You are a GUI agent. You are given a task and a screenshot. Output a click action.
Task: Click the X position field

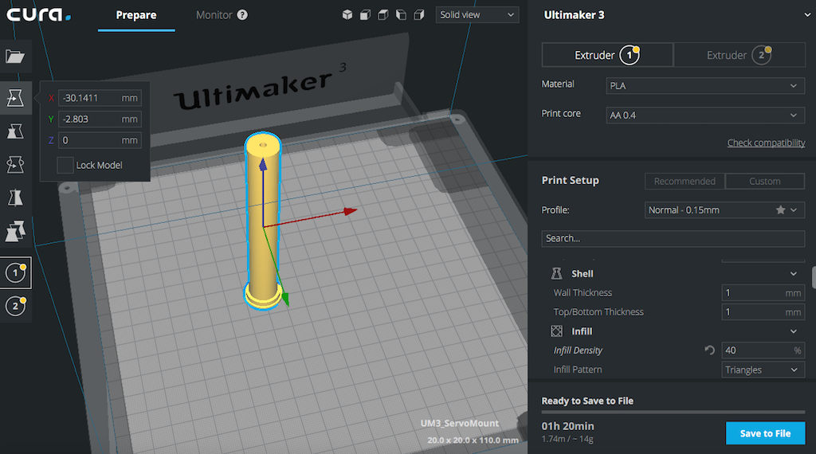tap(100, 98)
